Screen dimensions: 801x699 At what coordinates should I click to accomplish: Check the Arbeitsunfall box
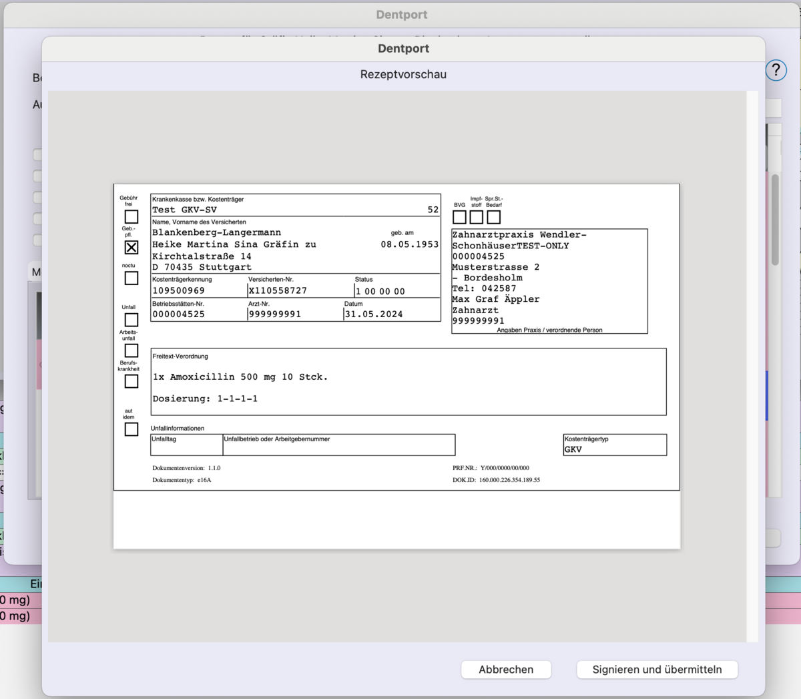coord(131,351)
